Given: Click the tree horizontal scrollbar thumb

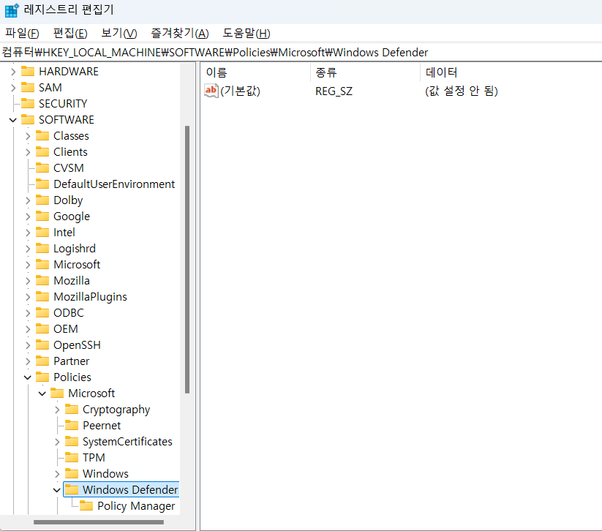Looking at the screenshot, I should pos(99,522).
